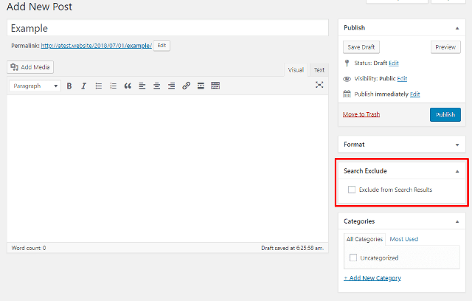
Task: Toggle the toolbar kitchen sink
Action: pyautogui.click(x=215, y=86)
